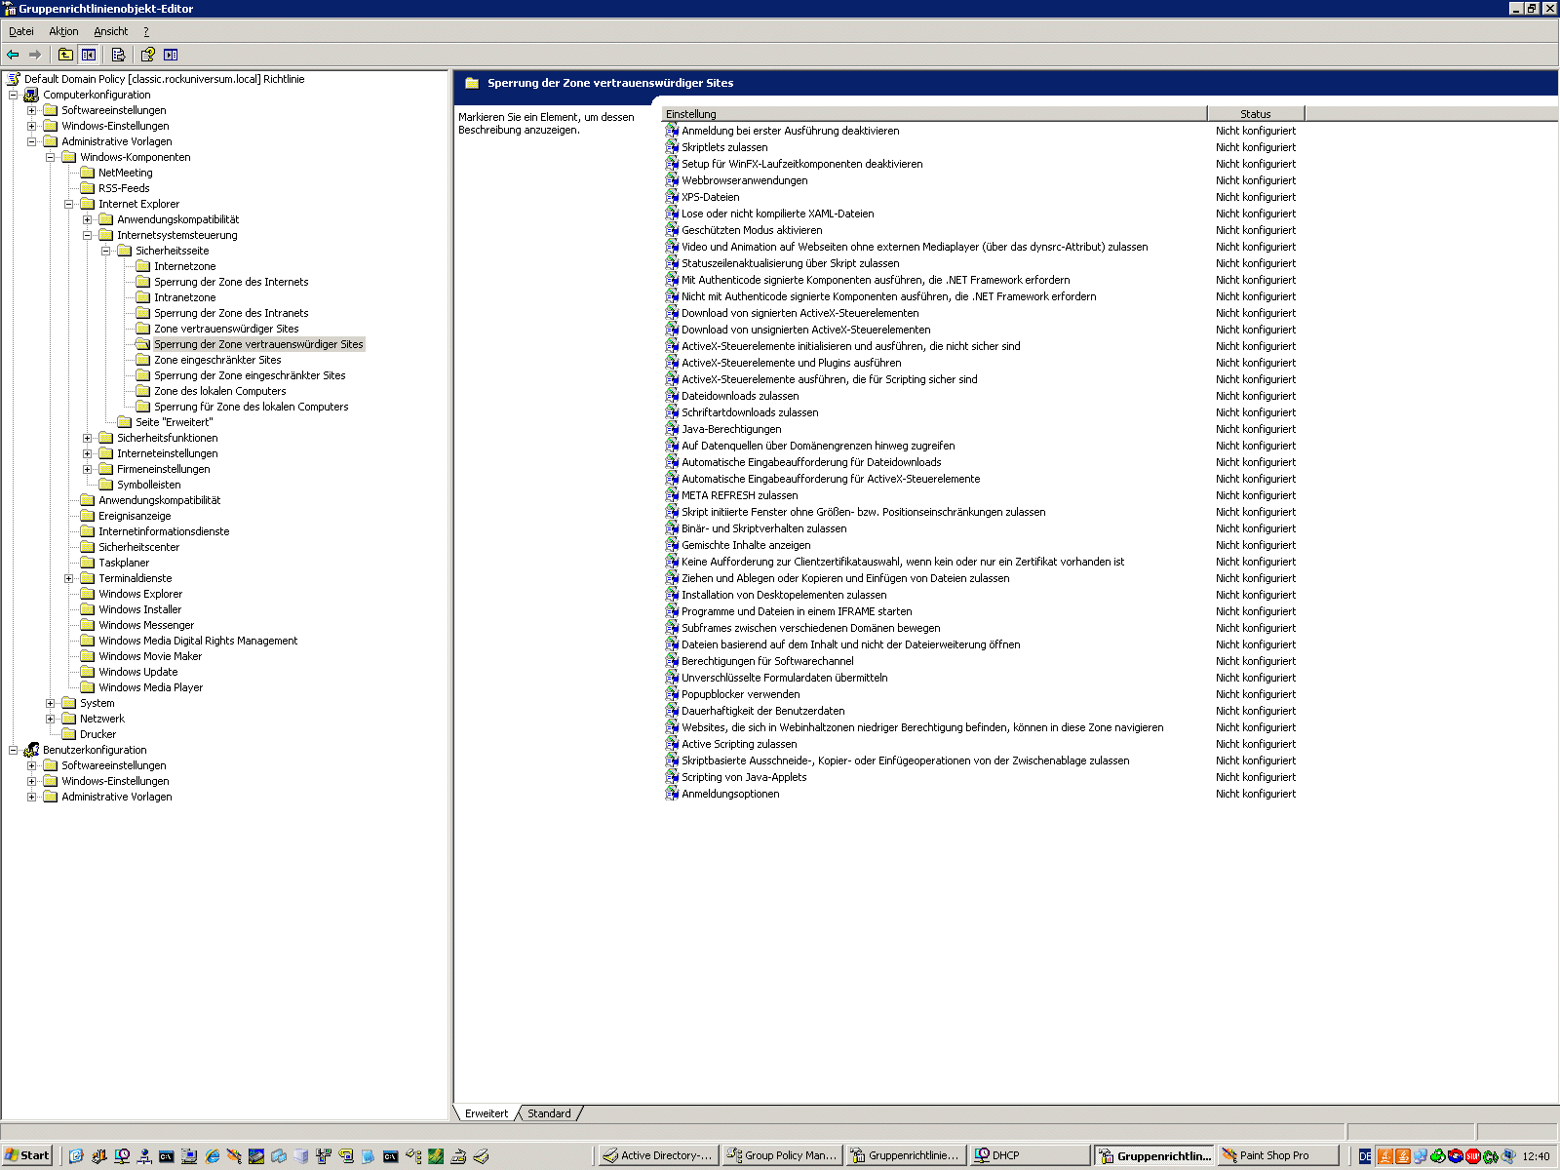Screen dimensions: 1560x1170
Task: Click the Forward arrow toolbar icon
Action: pos(35,55)
